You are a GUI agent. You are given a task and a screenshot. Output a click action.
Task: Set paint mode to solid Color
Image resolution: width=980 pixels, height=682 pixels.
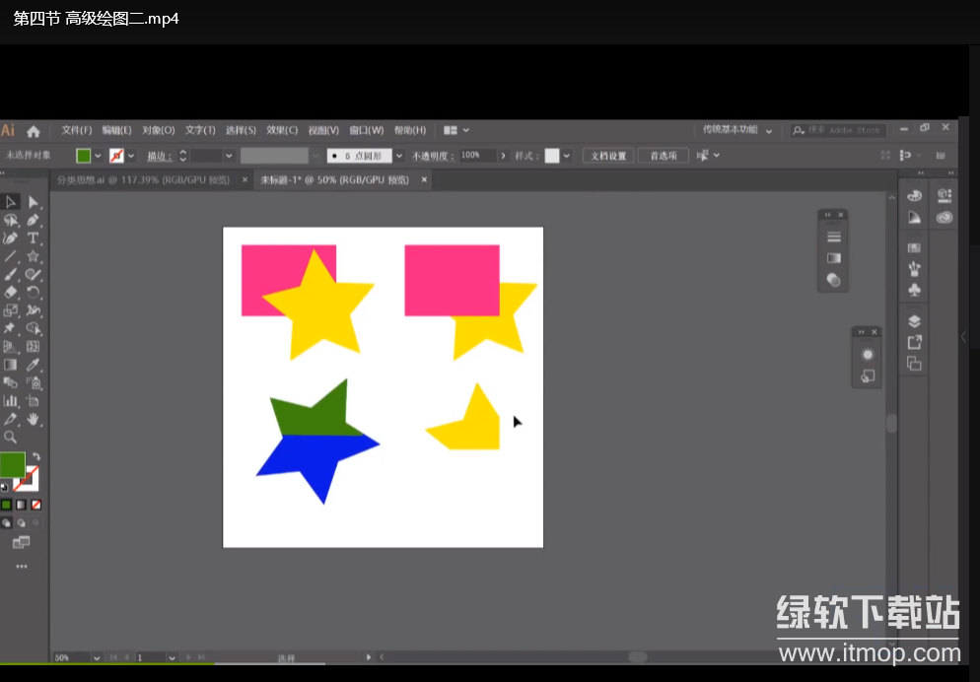click(6, 505)
